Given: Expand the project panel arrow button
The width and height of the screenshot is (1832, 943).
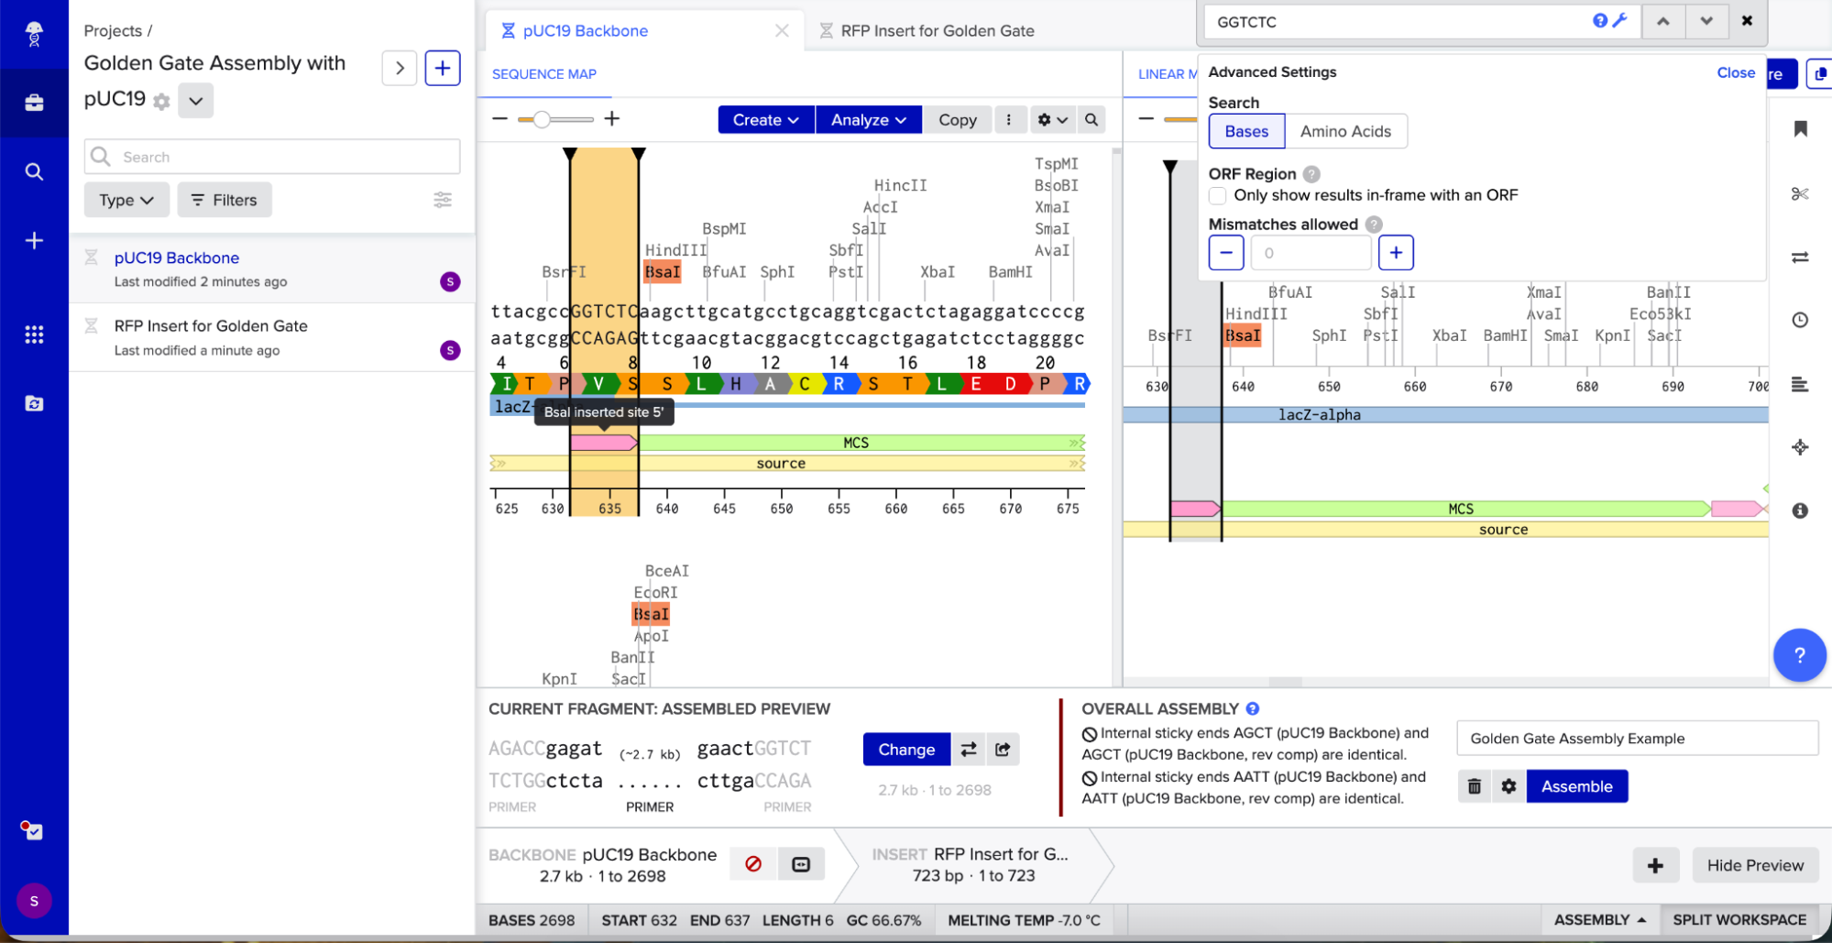Looking at the screenshot, I should 400,68.
